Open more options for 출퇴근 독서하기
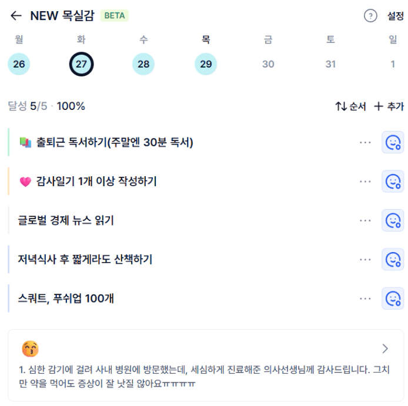Screen dimensions: 408x406 [x=366, y=142]
